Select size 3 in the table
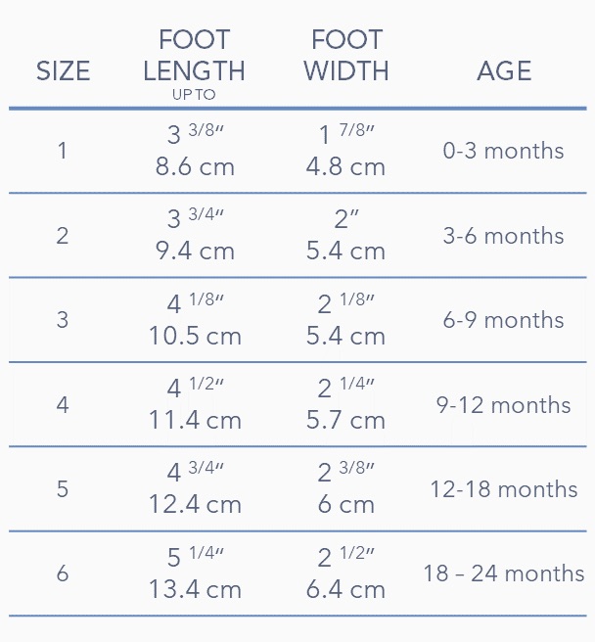595x642 pixels. pyautogui.click(x=63, y=320)
